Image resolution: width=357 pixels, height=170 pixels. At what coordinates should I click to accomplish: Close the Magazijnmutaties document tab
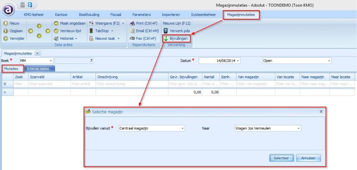coord(37,53)
